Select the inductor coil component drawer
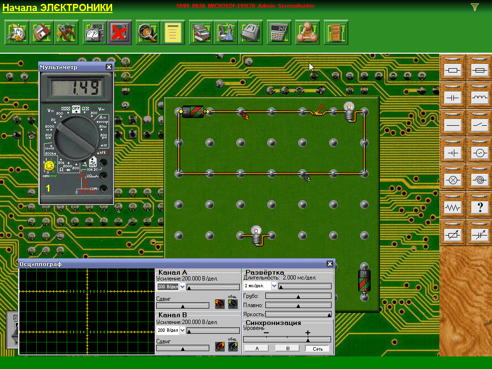Viewport: 492px width, 369px height. pos(479,98)
